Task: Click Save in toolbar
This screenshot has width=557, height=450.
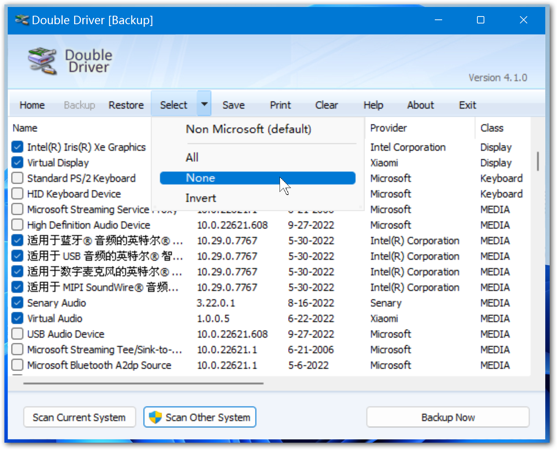Action: point(233,105)
